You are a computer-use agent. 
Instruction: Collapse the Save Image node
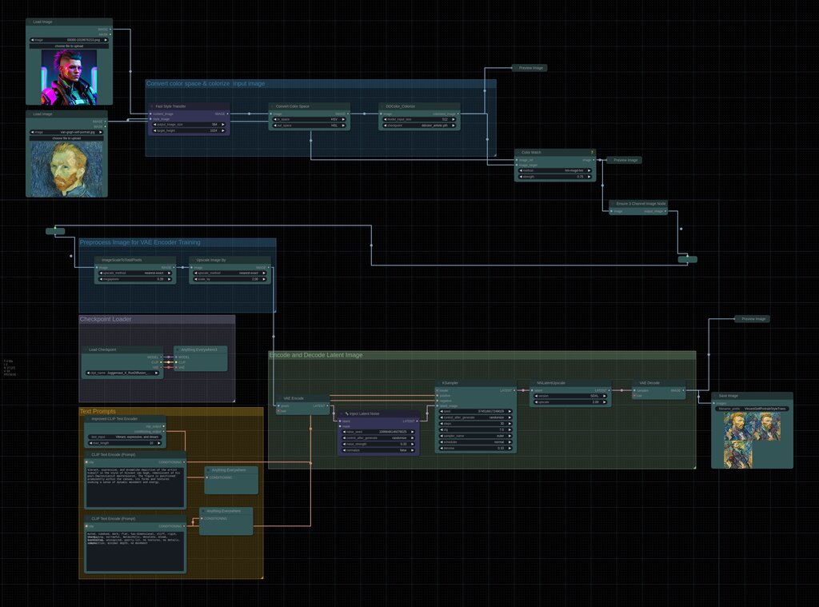pyautogui.click(x=715, y=395)
